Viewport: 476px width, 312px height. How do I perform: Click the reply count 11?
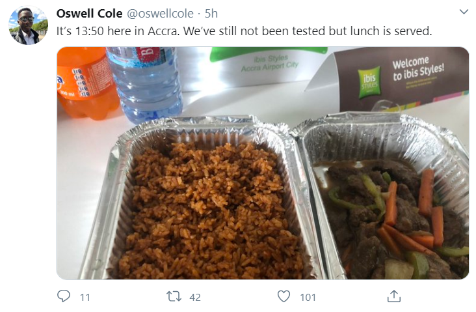point(85,297)
